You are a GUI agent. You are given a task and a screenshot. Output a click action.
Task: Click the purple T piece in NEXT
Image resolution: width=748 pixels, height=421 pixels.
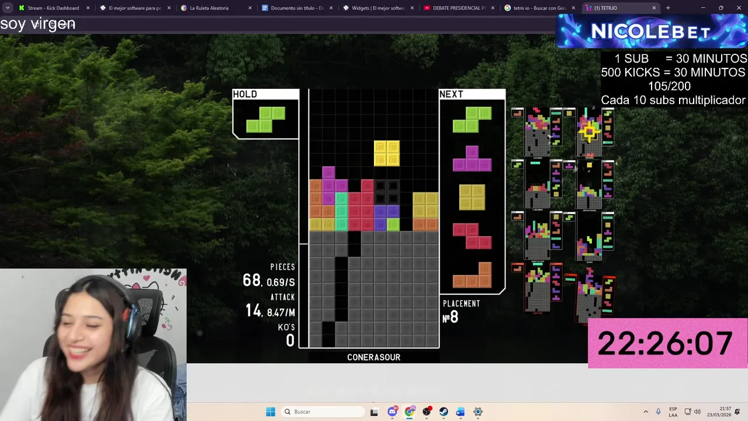(472, 158)
